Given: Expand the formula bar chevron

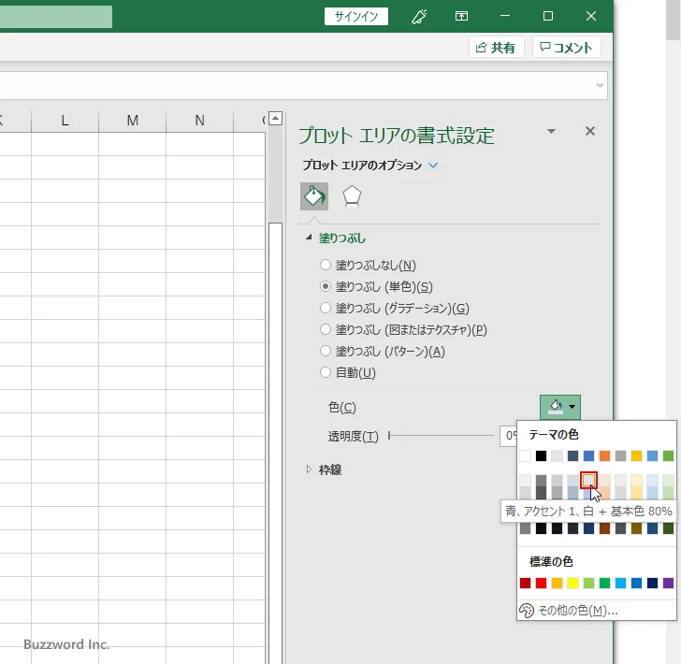Looking at the screenshot, I should (x=600, y=85).
